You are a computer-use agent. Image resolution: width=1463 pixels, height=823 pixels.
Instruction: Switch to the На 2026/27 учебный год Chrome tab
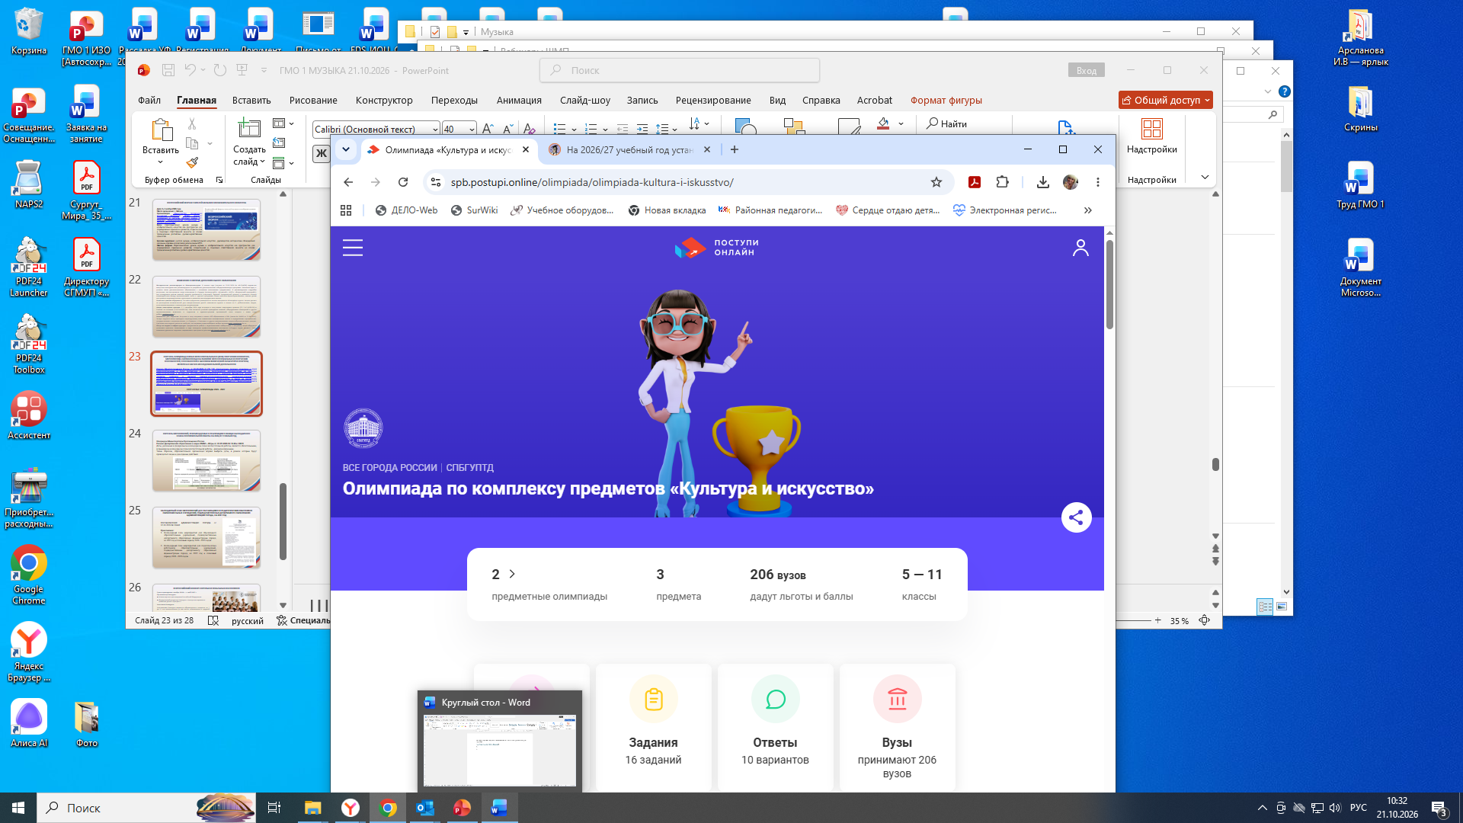[x=629, y=150]
